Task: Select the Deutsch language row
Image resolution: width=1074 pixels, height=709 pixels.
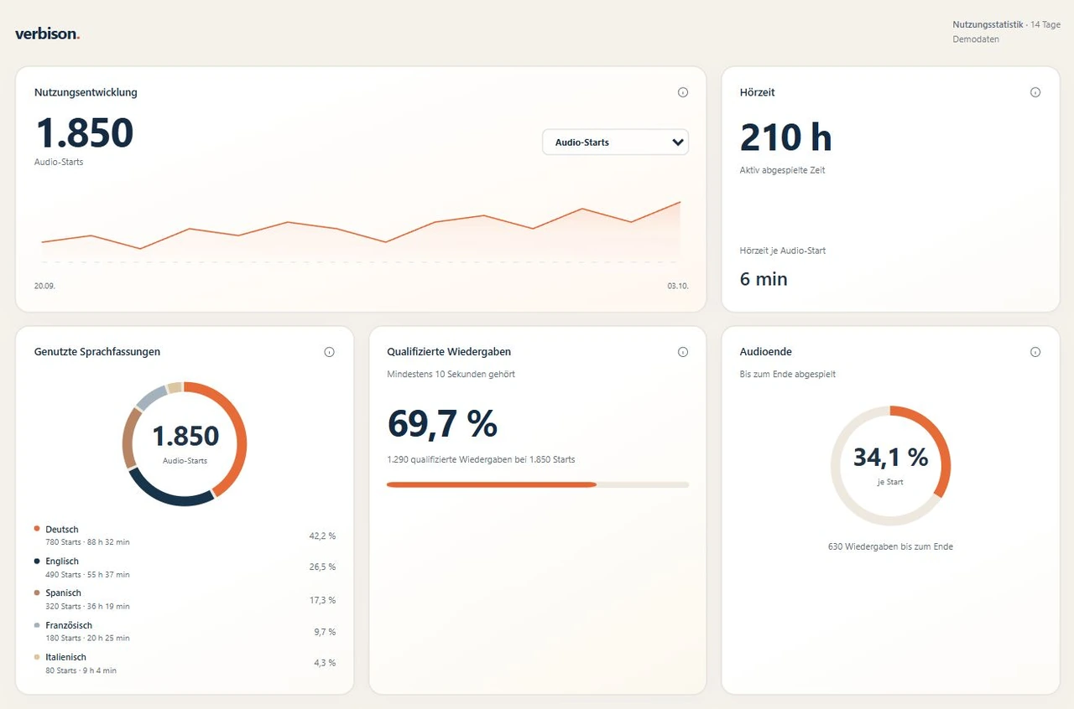Action: 185,536
